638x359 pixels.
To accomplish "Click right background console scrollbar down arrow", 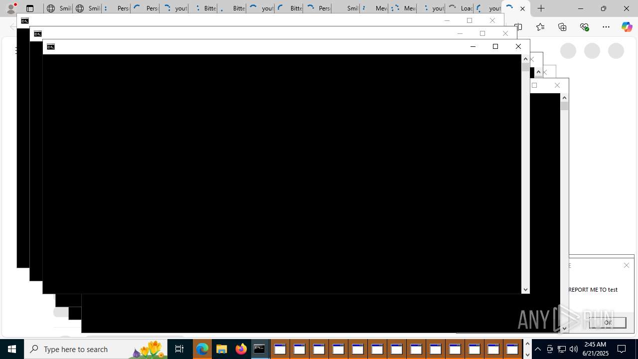I will [564, 329].
